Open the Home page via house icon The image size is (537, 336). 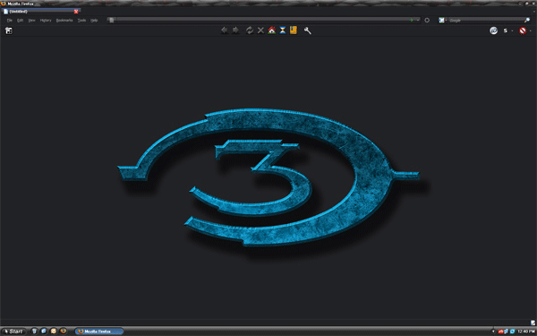271,30
